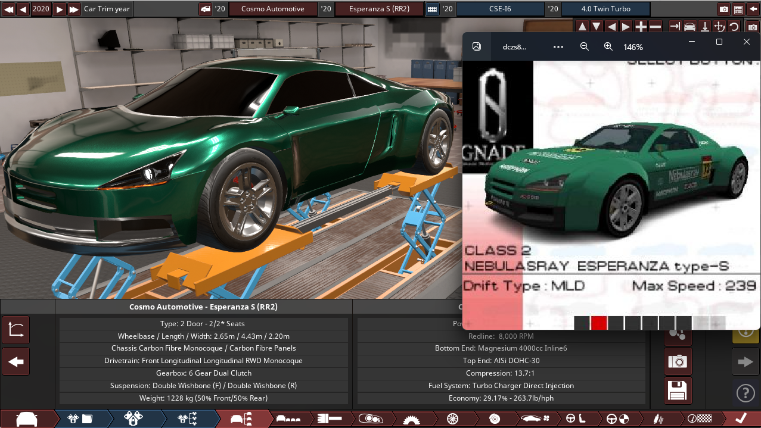Screen dimensions: 761x428
Task: Click the Cosmo Automotive - Esperanza S (RR2) header
Action: [x=203, y=307]
